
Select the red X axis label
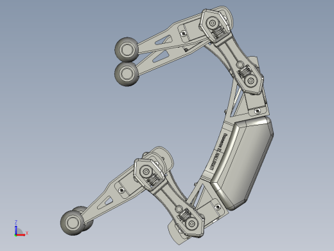(27, 233)
